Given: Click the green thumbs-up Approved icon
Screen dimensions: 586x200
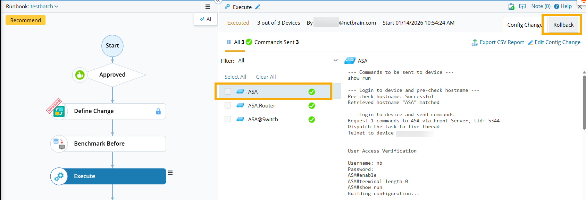Looking at the screenshot, I should pyautogui.click(x=80, y=75).
